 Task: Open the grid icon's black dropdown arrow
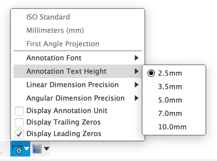[x=47, y=149]
